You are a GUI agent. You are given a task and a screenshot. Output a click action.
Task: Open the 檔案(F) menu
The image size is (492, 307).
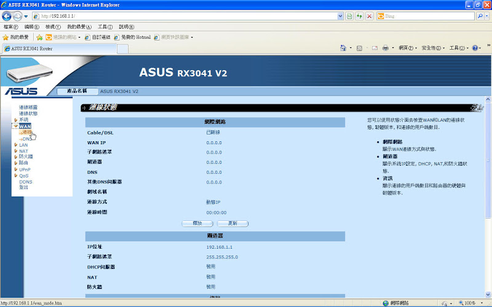click(x=10, y=26)
